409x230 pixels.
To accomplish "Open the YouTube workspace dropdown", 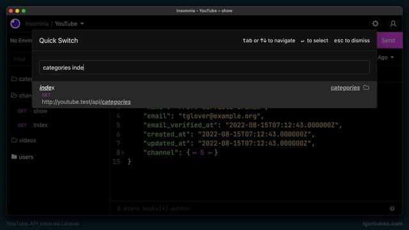I will [x=70, y=24].
